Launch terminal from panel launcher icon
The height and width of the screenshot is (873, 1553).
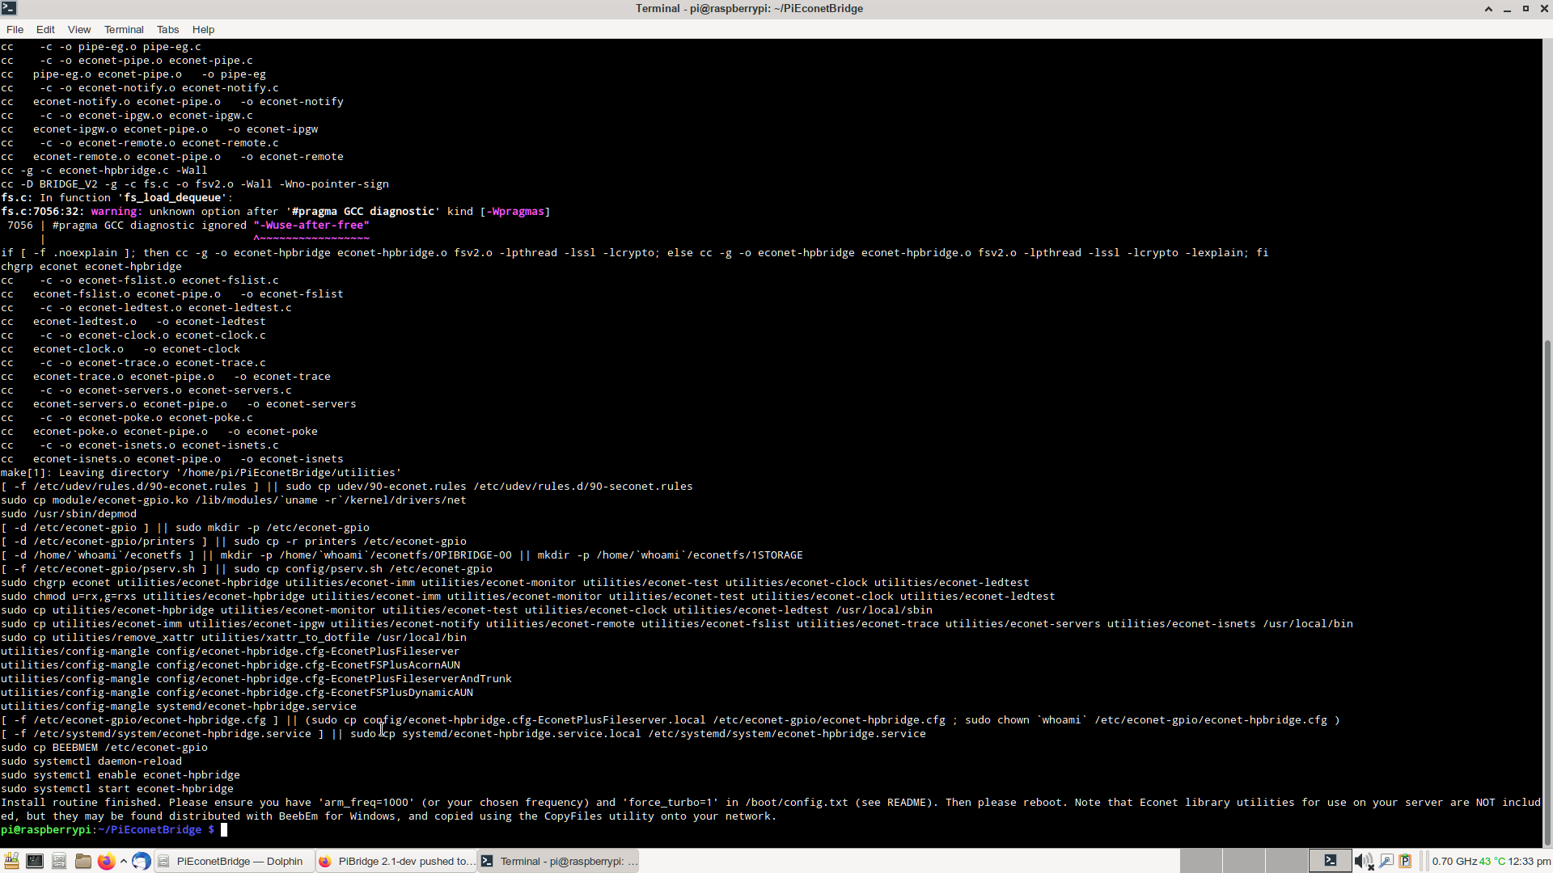tap(35, 861)
